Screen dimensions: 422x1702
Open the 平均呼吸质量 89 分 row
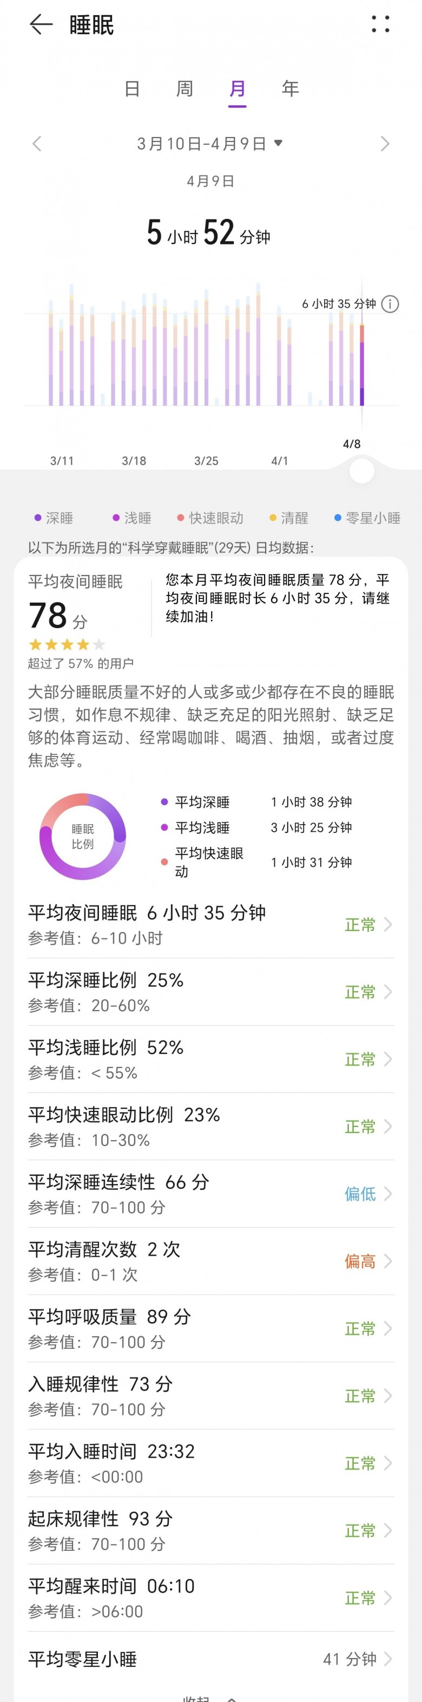(x=211, y=1329)
